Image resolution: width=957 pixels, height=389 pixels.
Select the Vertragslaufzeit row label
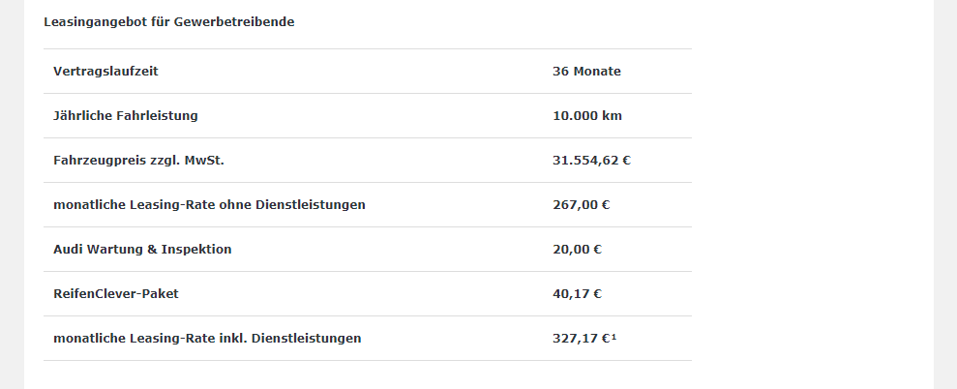[105, 72]
